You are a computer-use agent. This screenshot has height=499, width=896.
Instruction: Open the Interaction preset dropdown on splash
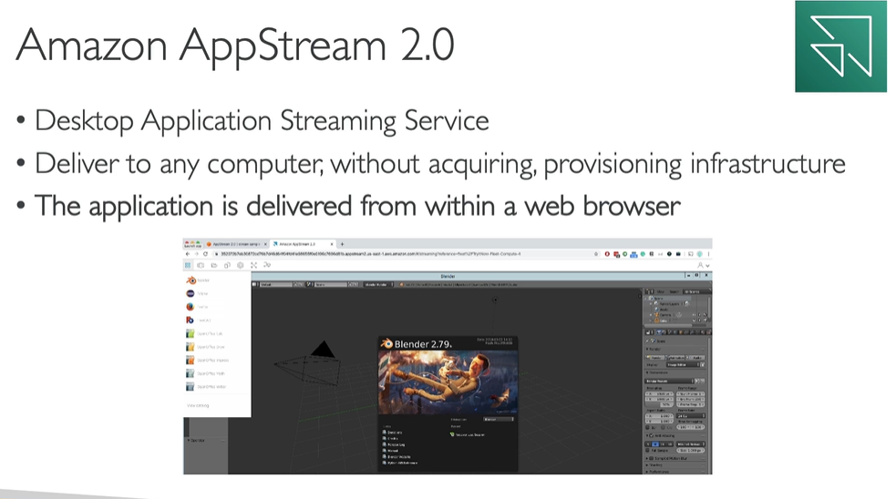(499, 419)
